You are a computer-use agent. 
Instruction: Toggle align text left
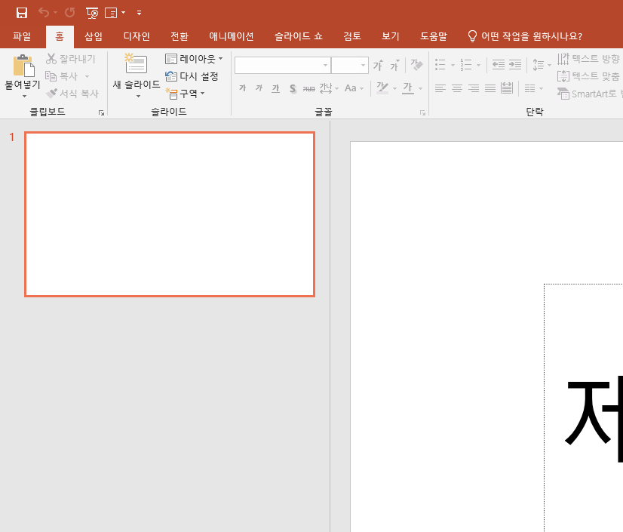440,88
